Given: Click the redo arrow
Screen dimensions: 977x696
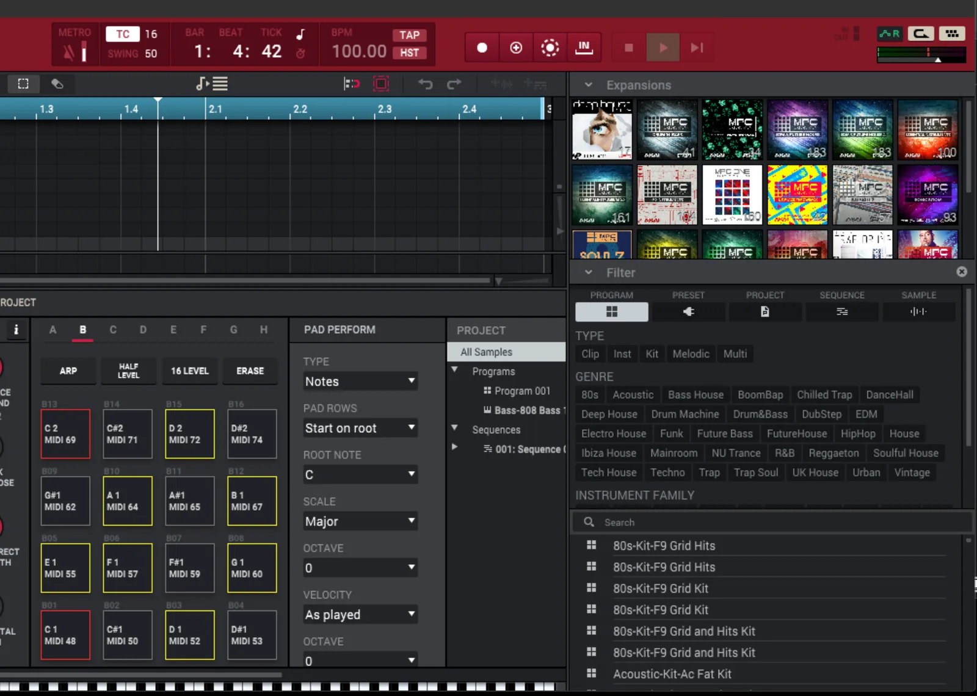Looking at the screenshot, I should point(454,84).
